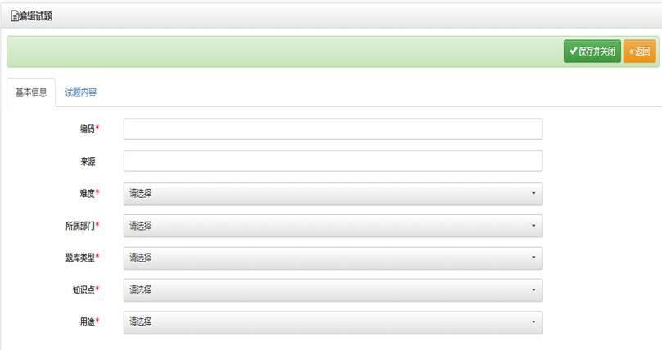Open the 难度 dropdown list
Viewport: 662px width, 350px height.
[x=332, y=194]
